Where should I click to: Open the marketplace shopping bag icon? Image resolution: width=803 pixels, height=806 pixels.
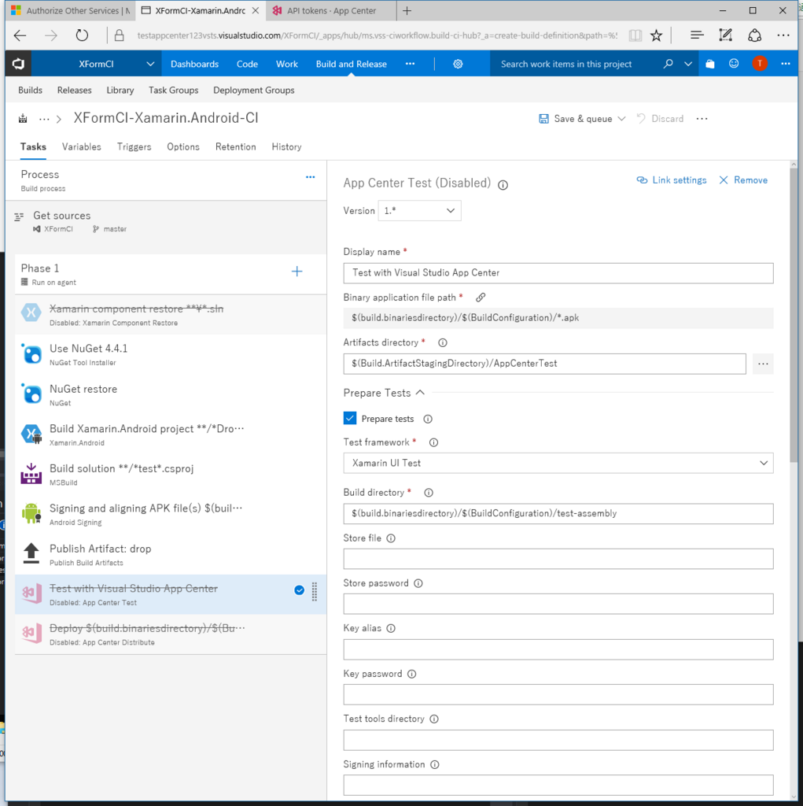point(710,64)
